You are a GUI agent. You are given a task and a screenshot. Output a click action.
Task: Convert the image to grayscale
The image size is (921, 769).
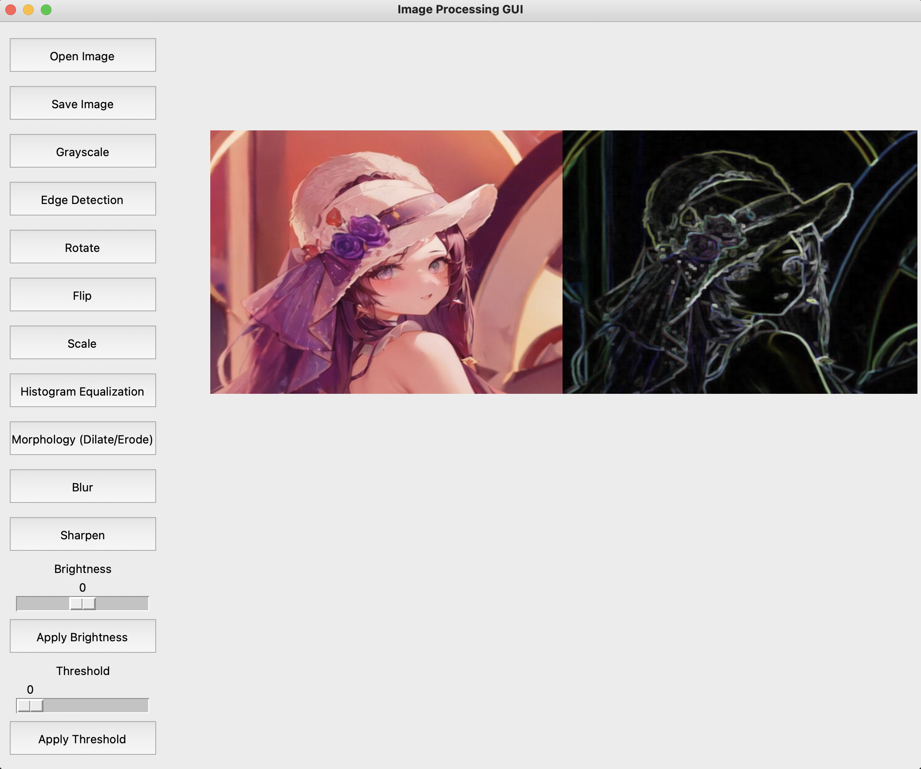[x=83, y=151]
